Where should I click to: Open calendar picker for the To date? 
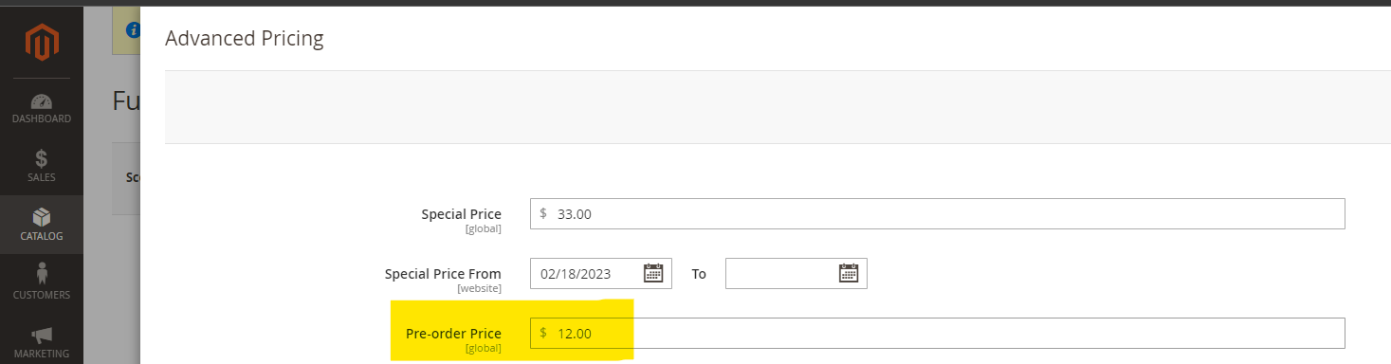coord(849,274)
